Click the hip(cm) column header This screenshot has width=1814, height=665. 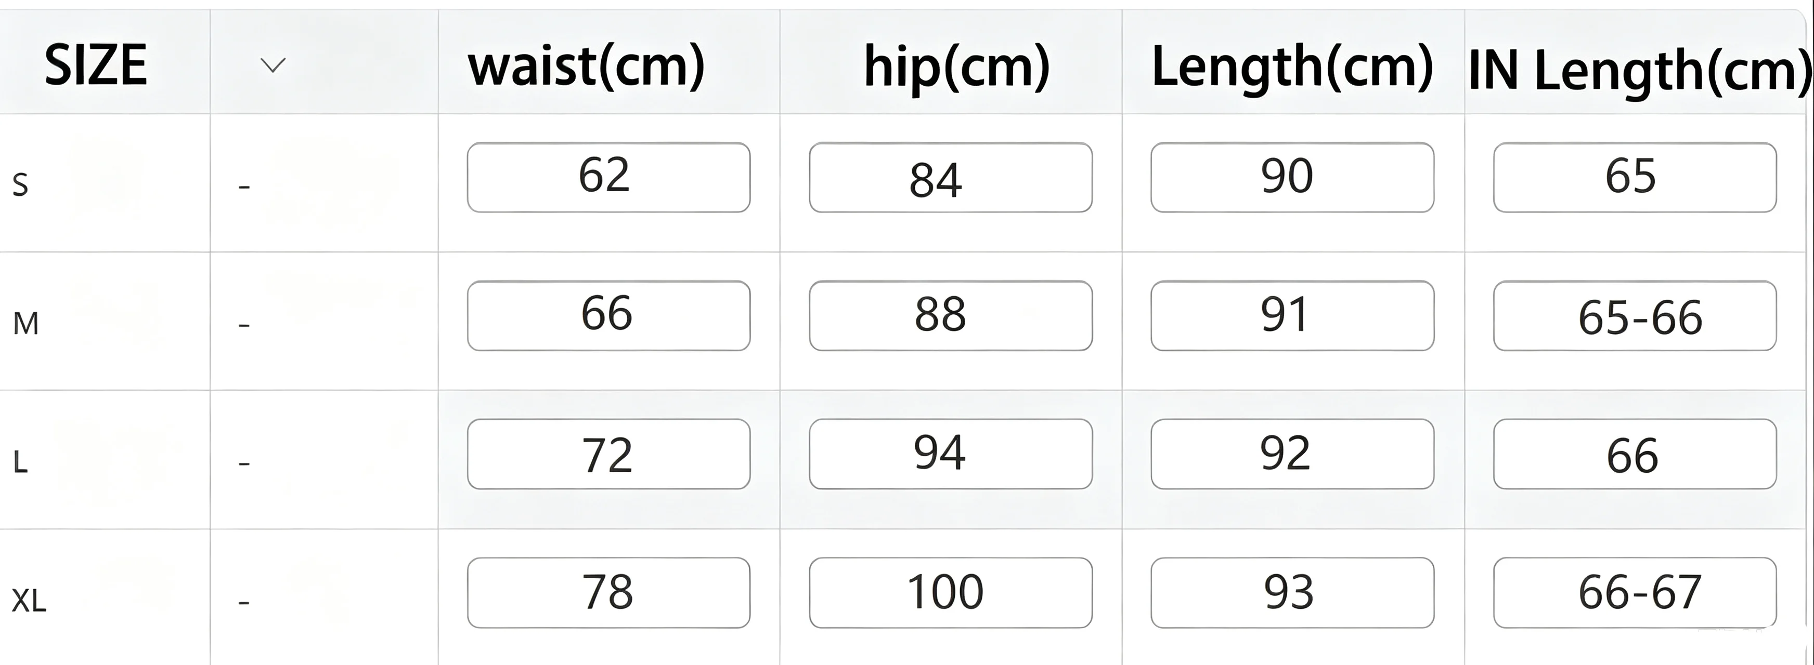point(956,66)
